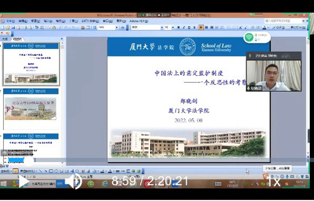Image resolution: width=314 pixels, height=201 pixels.
Task: Expand the 74% zoom dropdown
Action: (x=117, y=28)
